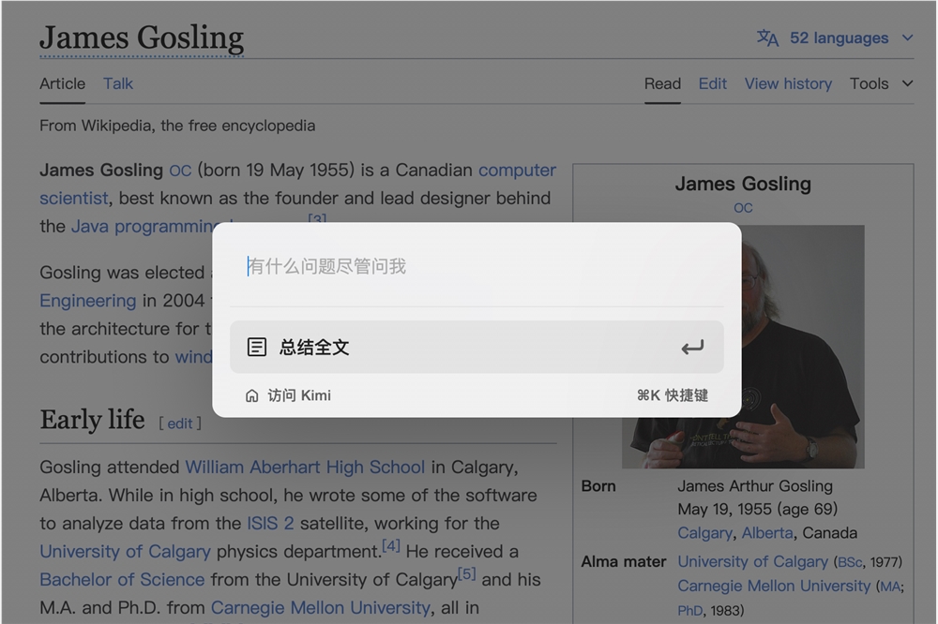Open Carnegie Mellon University link in Early life paragraph

pos(321,607)
